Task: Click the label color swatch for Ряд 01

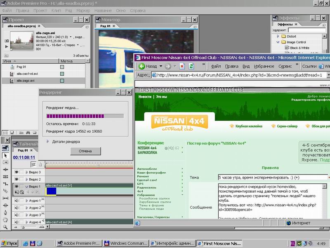Action: [x=62, y=67]
